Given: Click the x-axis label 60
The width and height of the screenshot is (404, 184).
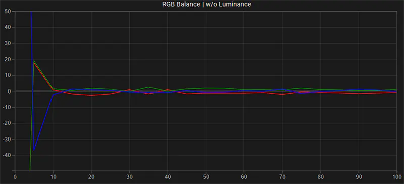Looking at the screenshot, I should (x=244, y=177).
